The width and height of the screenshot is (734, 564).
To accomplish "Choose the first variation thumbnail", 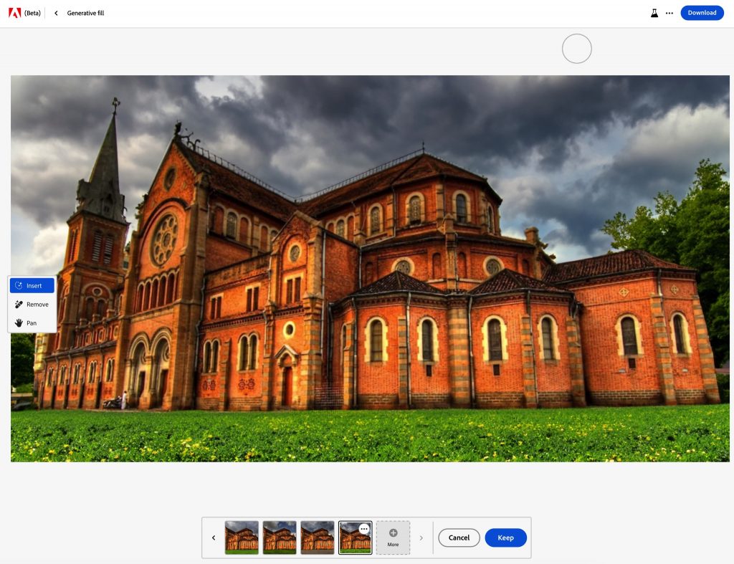I will point(242,537).
